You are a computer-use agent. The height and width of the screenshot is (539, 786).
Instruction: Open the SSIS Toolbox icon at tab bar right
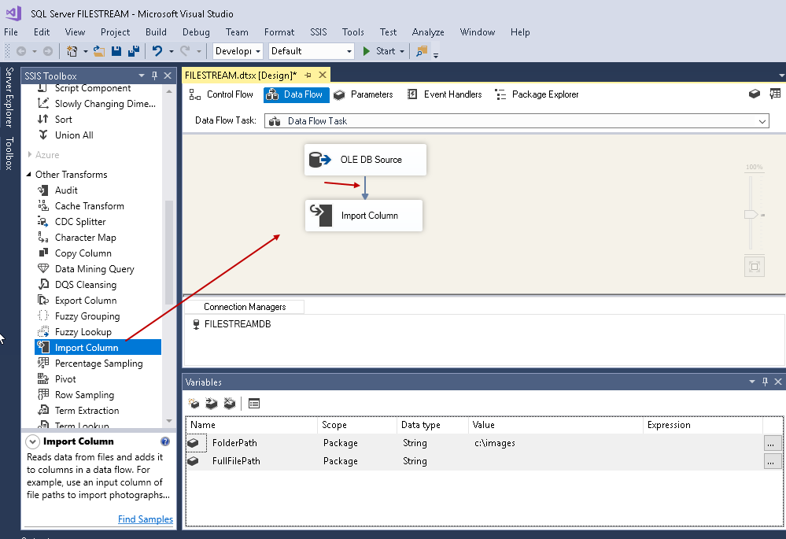point(755,94)
